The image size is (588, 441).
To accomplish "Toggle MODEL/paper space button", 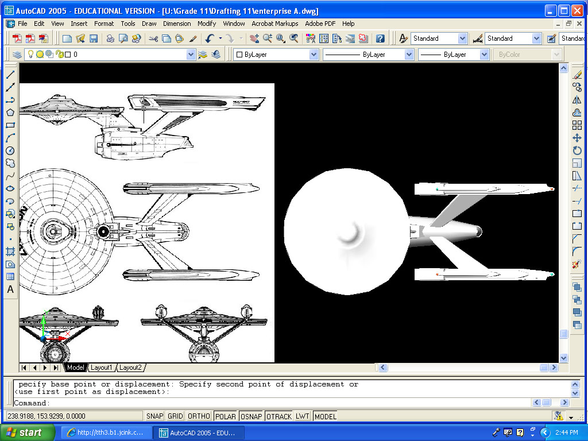I will click(325, 416).
